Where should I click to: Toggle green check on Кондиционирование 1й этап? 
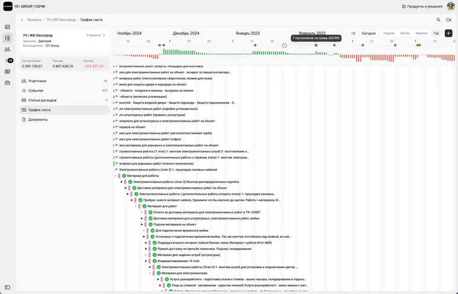click(x=154, y=261)
